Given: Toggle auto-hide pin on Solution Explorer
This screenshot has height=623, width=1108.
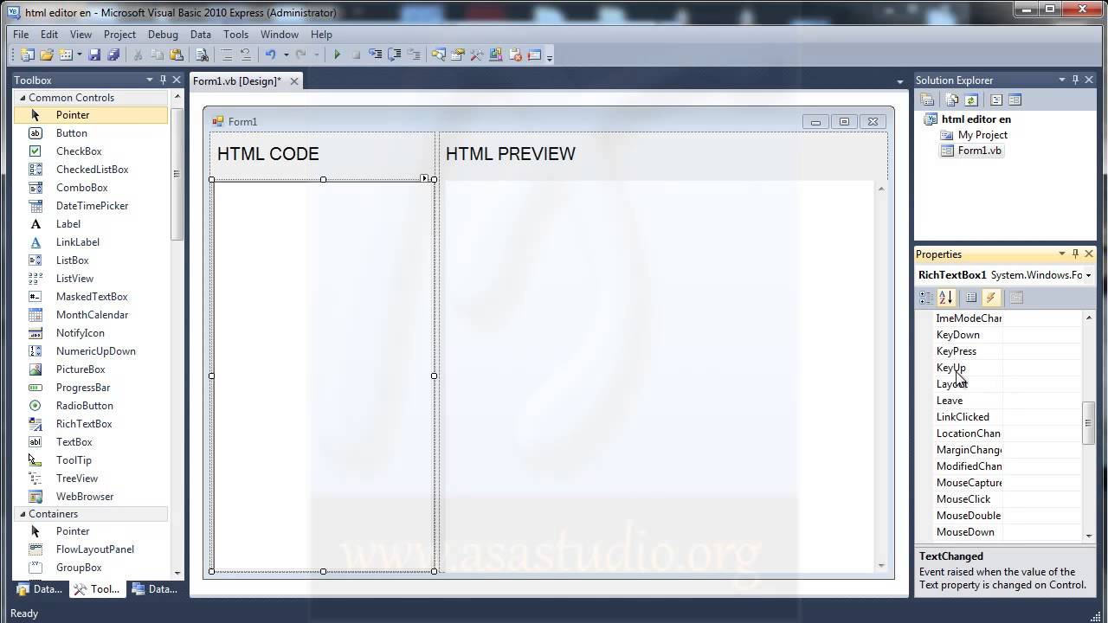Looking at the screenshot, I should [x=1076, y=80].
